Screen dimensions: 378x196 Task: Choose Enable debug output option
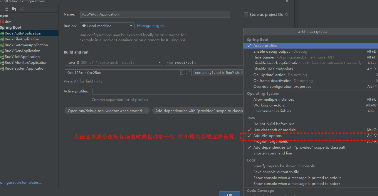click(x=311, y=51)
